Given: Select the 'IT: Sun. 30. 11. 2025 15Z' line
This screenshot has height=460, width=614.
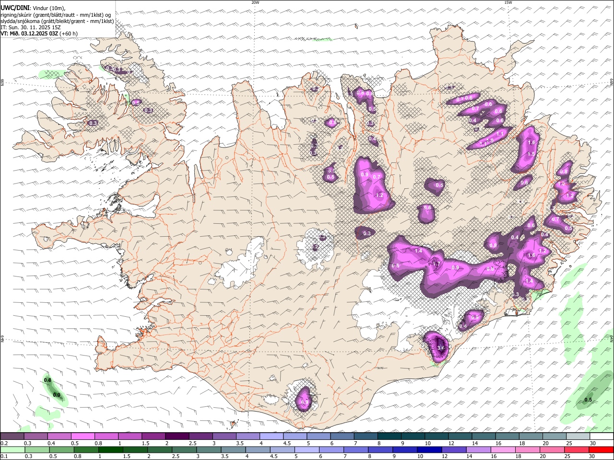Looking at the screenshot, I should coord(31,27).
